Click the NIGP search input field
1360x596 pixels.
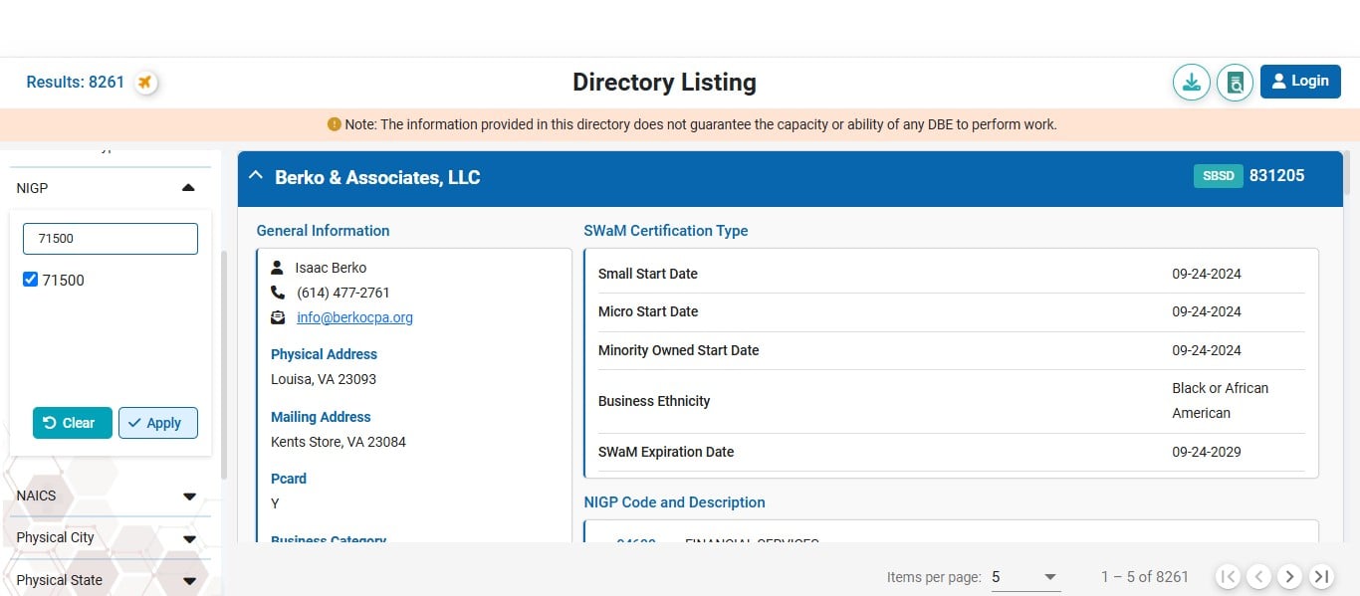111,239
